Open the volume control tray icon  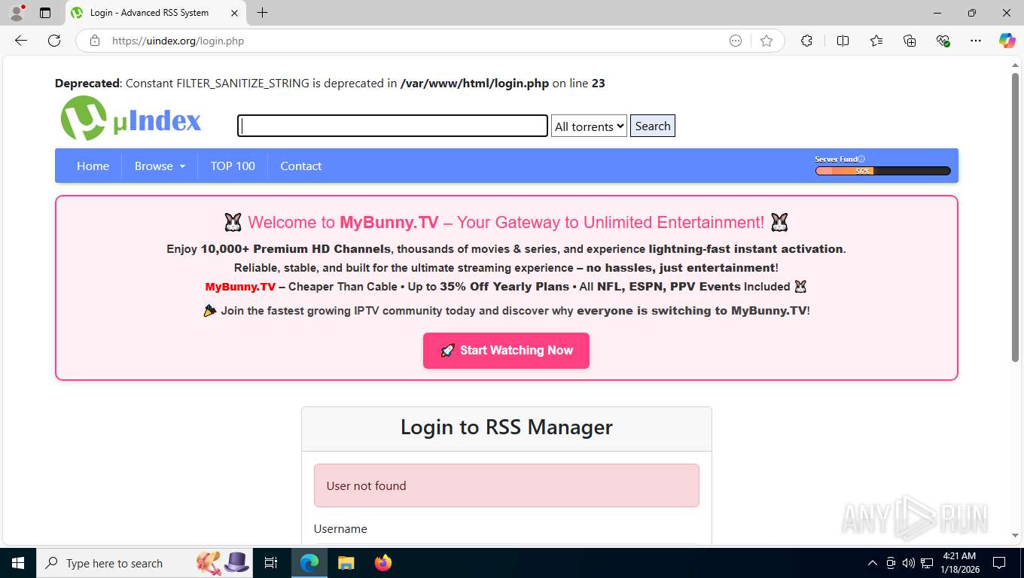[x=909, y=563]
